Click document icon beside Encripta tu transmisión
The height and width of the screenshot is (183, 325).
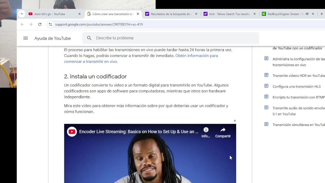click(266, 97)
